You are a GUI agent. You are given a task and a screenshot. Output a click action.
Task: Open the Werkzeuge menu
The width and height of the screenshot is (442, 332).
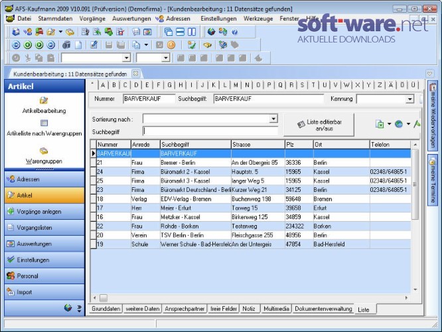click(x=258, y=19)
